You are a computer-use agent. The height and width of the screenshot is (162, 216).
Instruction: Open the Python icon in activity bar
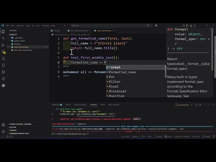[x=3, y=85]
